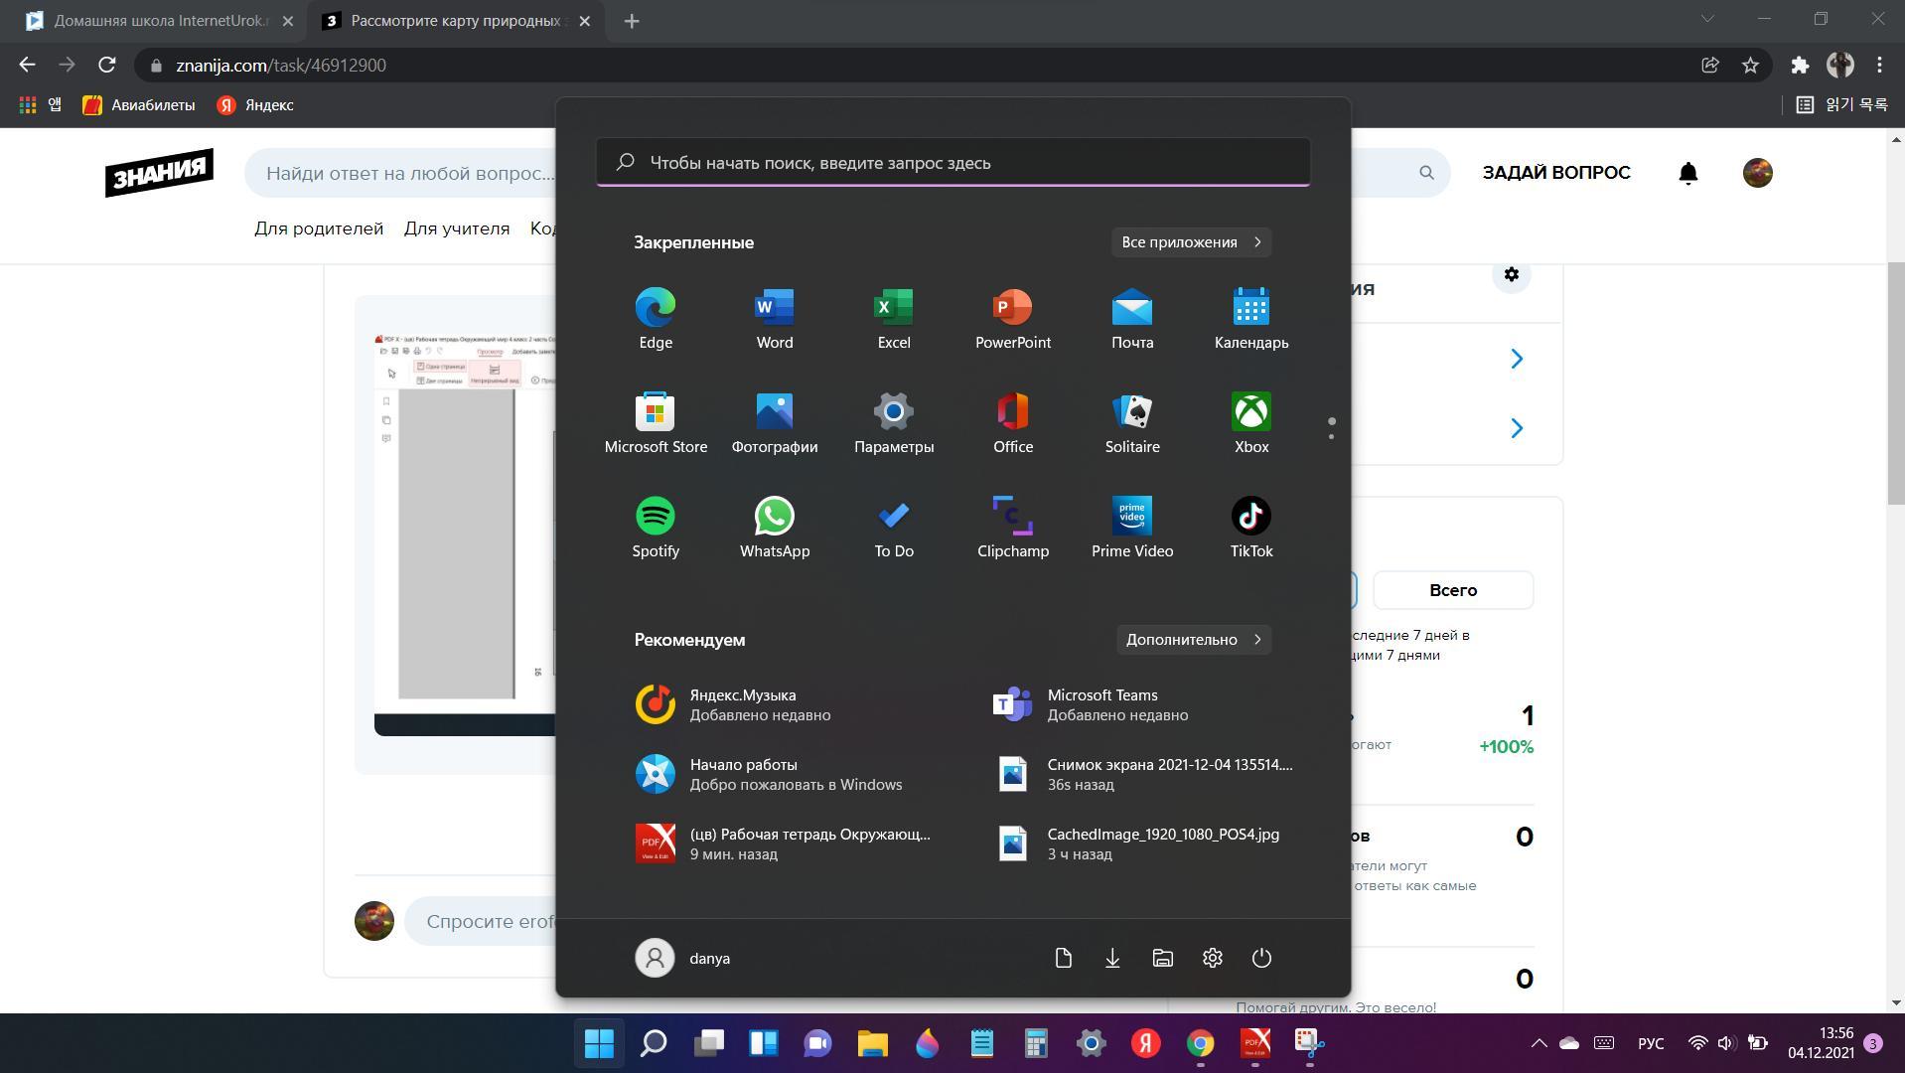The height and width of the screenshot is (1073, 1905).
Task: Click the Windows Start button on taskbar
Action: [x=599, y=1043]
